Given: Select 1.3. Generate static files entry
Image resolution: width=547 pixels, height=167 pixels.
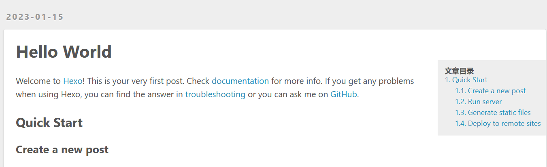Looking at the screenshot, I should tap(493, 113).
